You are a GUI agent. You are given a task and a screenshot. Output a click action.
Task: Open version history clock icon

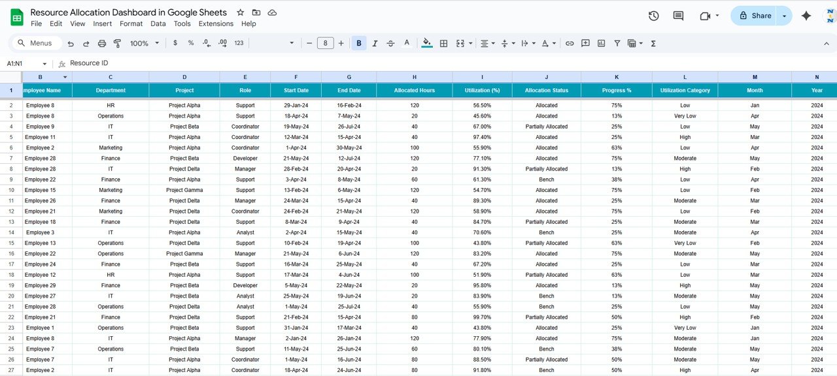pos(653,16)
